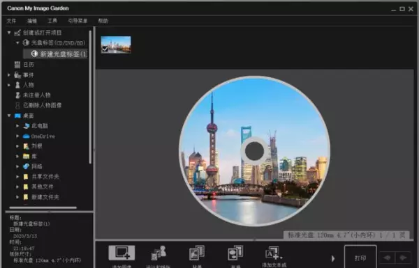Image resolution: width=419 pixels, height=268 pixels.
Task: Click the blue 桌面 desktop icon
Action: click(x=17, y=116)
